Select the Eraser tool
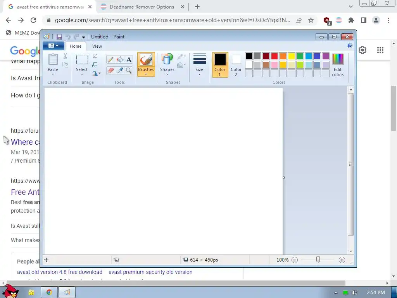 (110, 70)
